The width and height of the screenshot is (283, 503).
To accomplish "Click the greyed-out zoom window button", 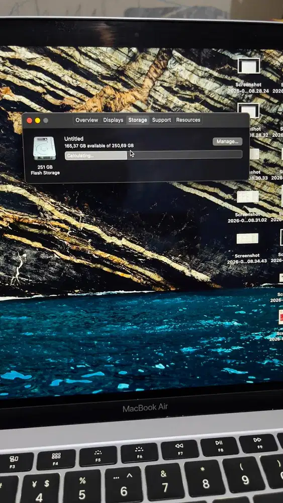I will pos(46,120).
